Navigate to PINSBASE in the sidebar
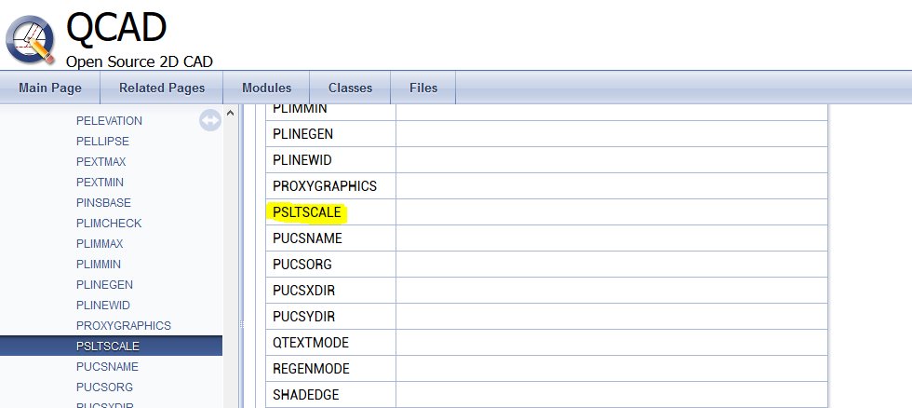The height and width of the screenshot is (408, 912). tap(103, 203)
